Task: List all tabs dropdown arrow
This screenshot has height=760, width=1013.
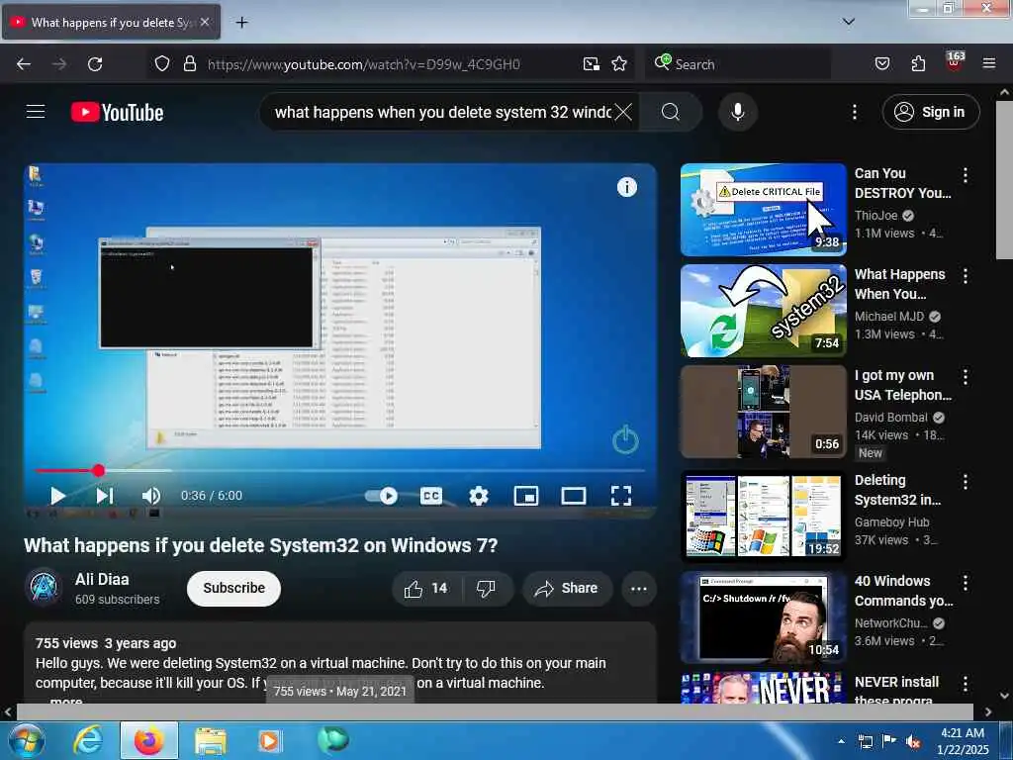Action: 849,22
